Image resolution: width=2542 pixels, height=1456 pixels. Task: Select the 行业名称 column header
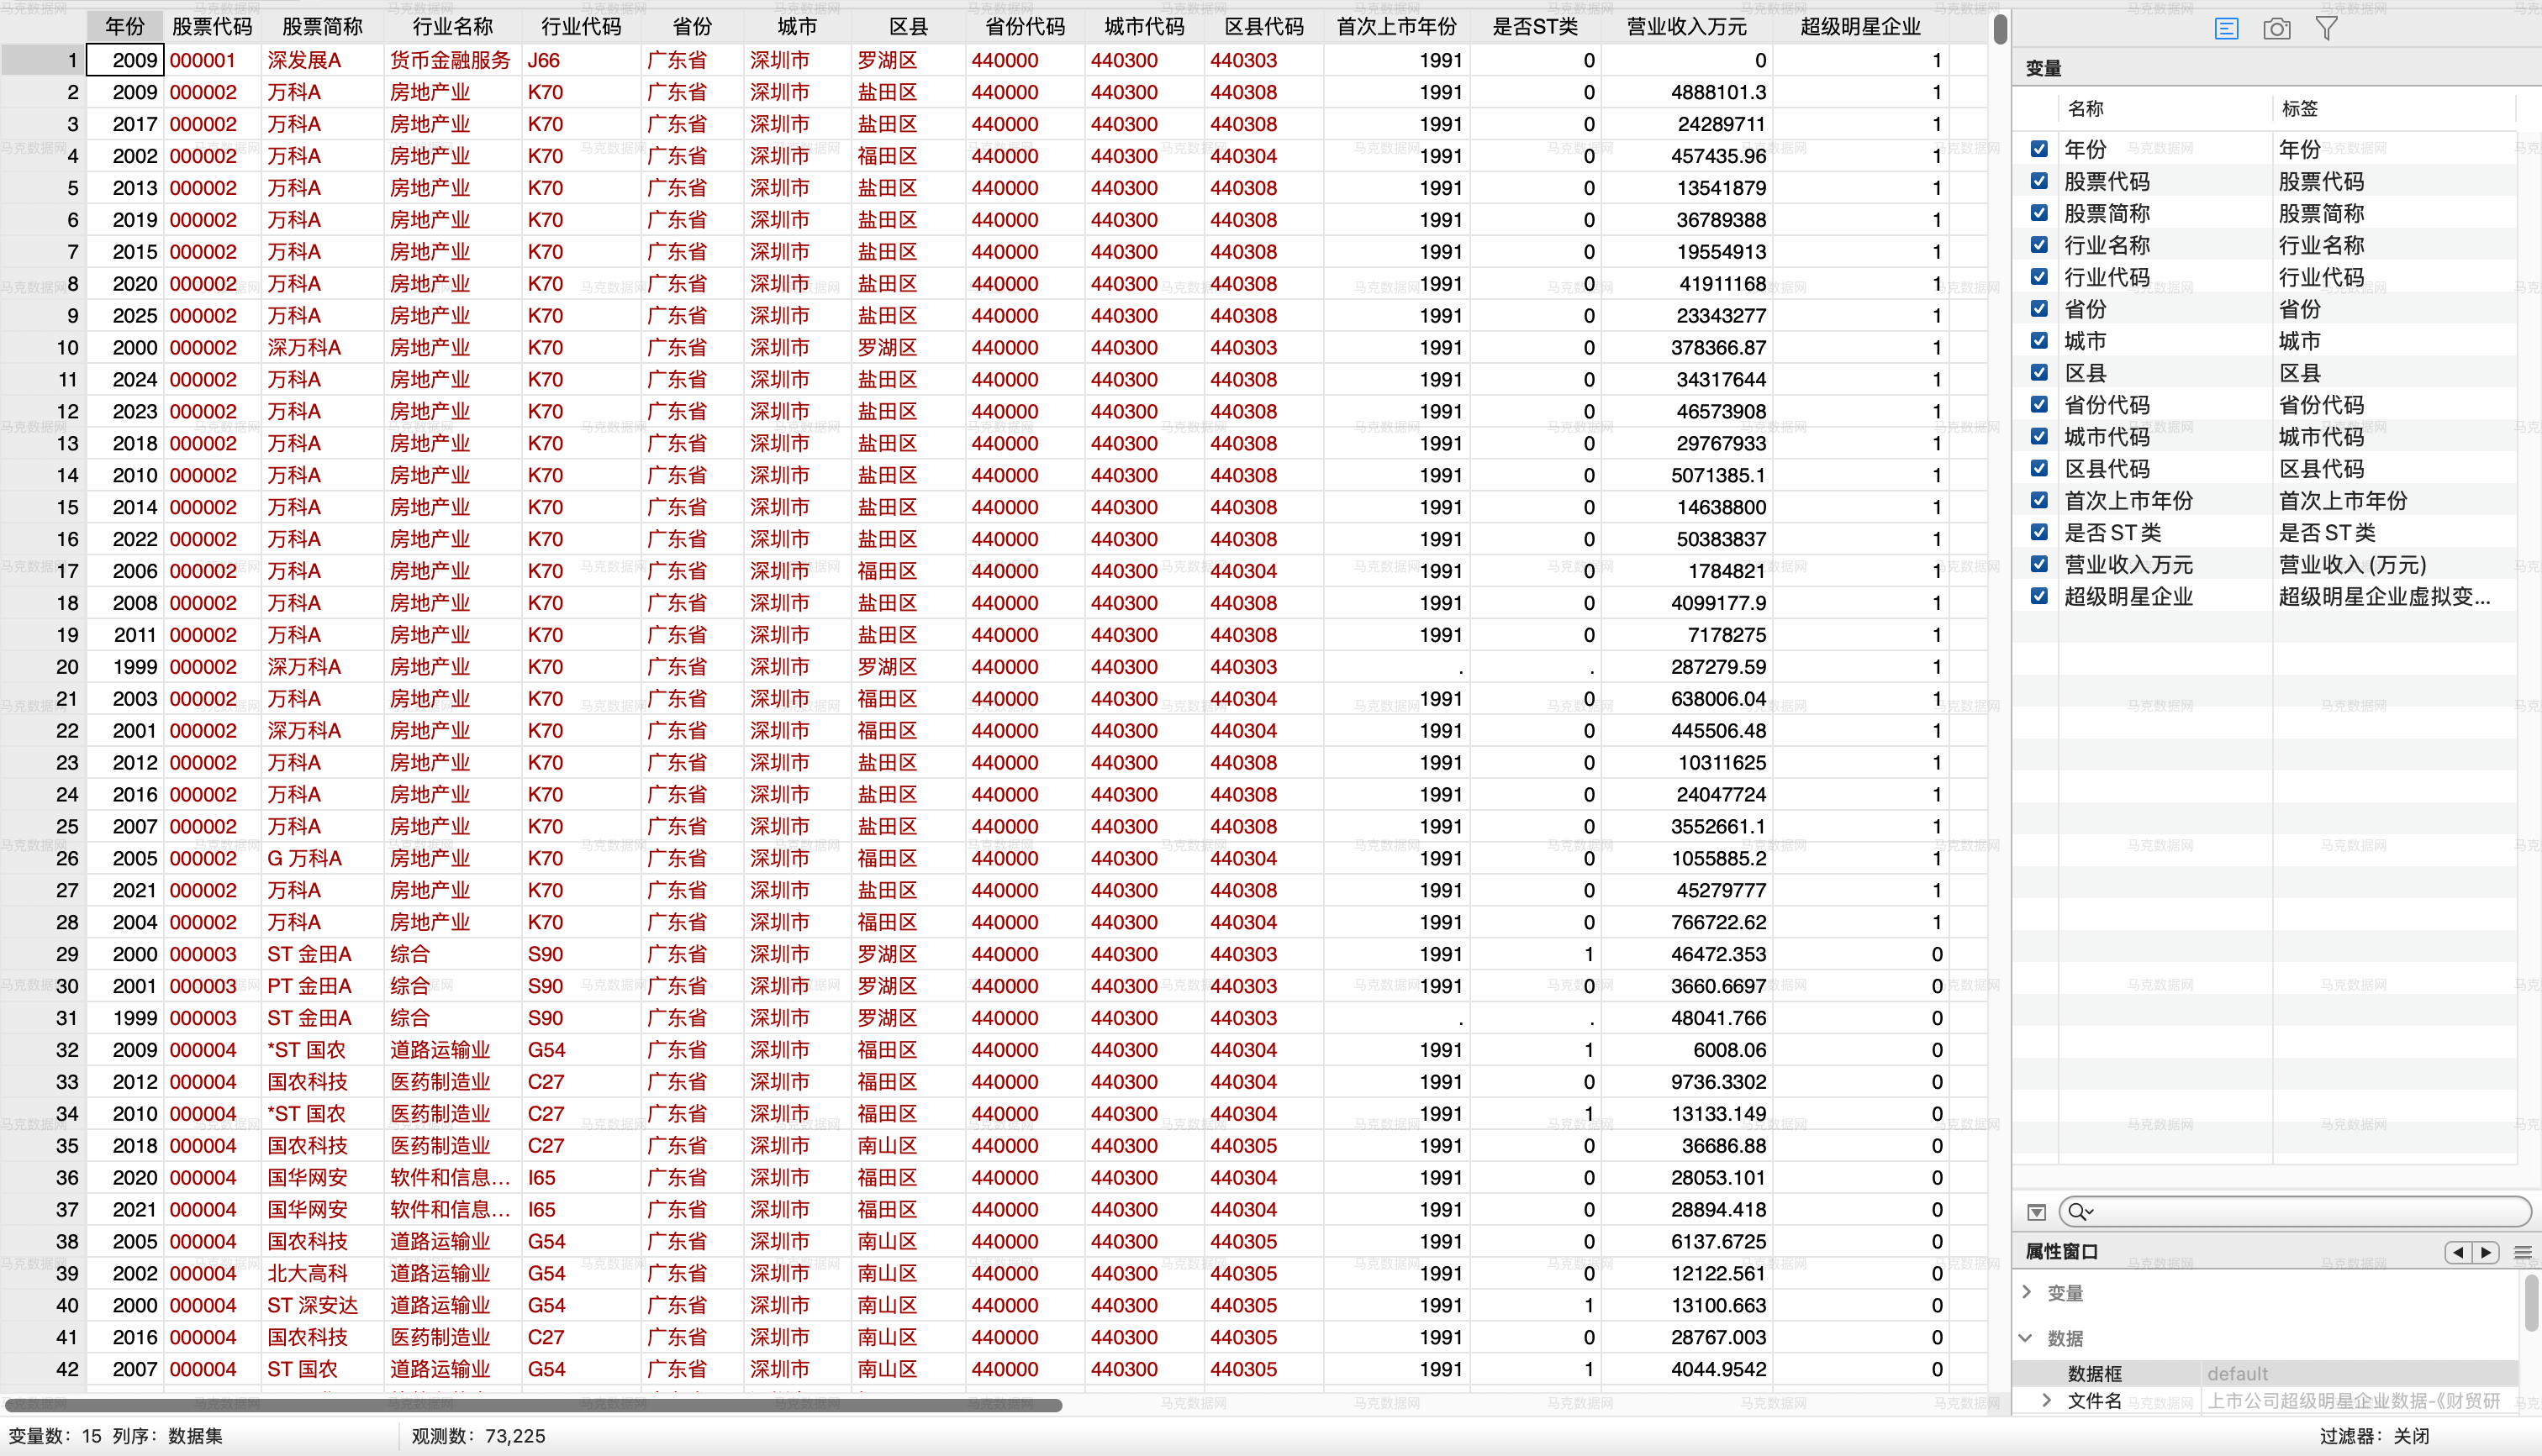click(452, 27)
